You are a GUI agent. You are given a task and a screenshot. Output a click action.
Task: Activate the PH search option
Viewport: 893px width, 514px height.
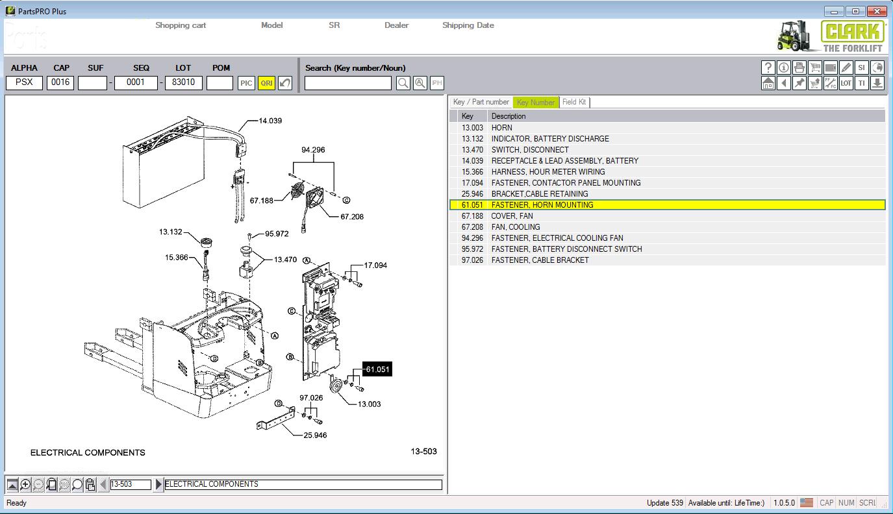pos(436,83)
